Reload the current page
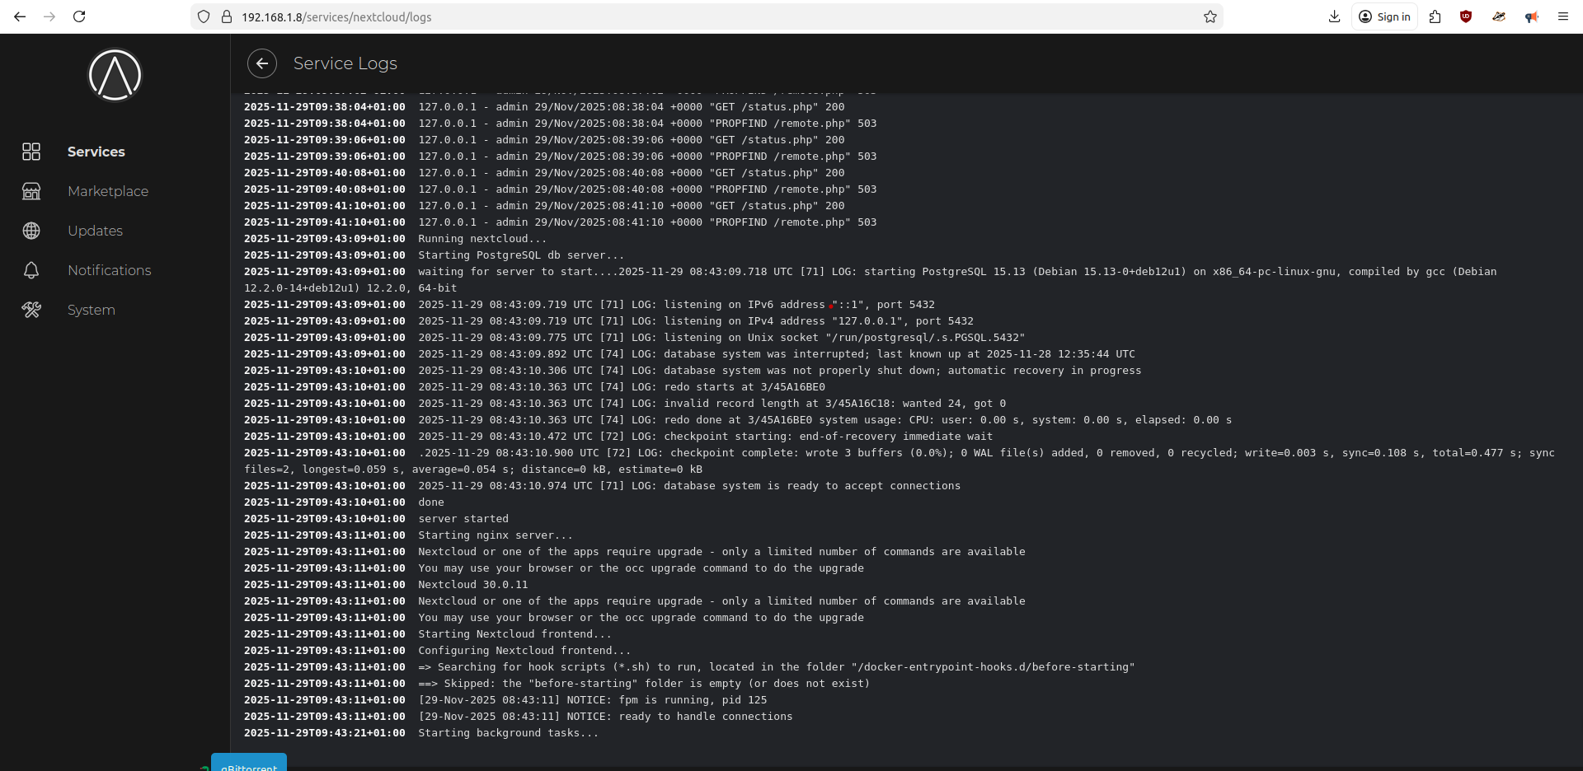This screenshot has width=1583, height=771. click(x=79, y=16)
